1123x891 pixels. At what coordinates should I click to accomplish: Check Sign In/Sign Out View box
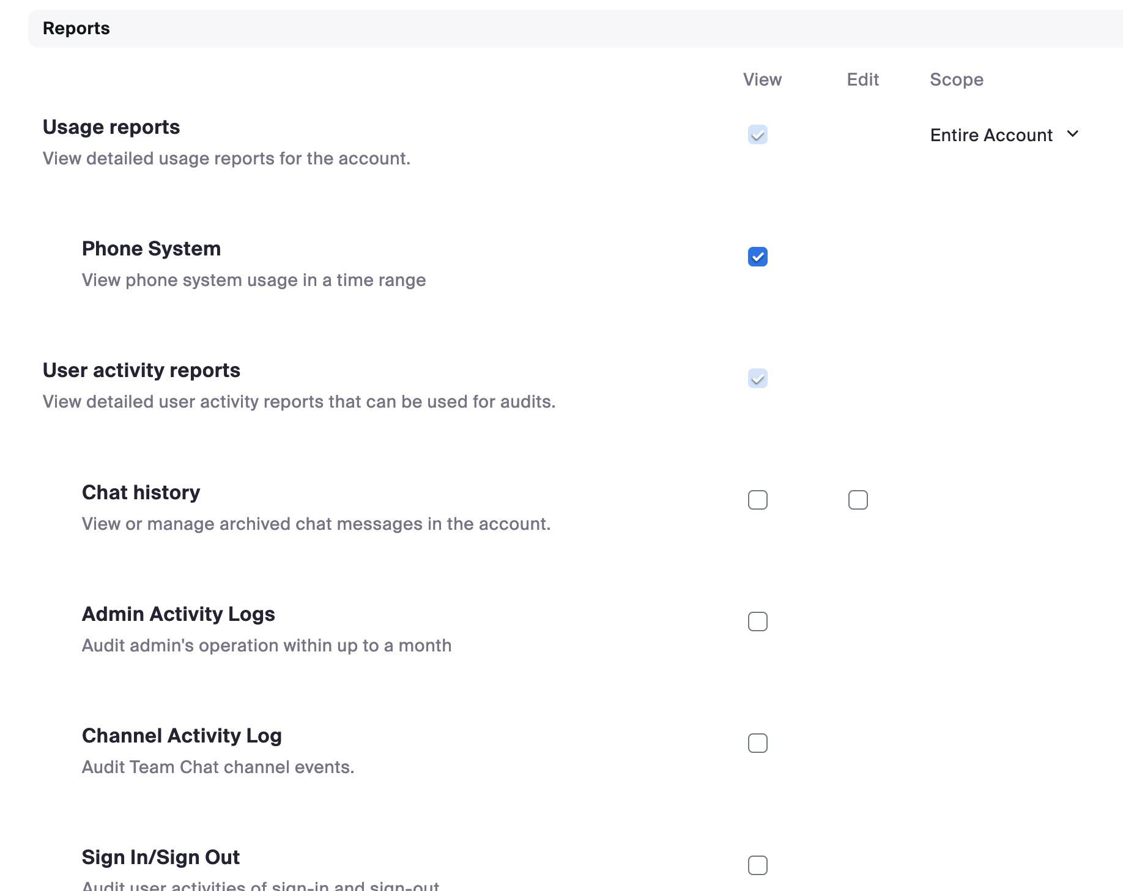757,865
